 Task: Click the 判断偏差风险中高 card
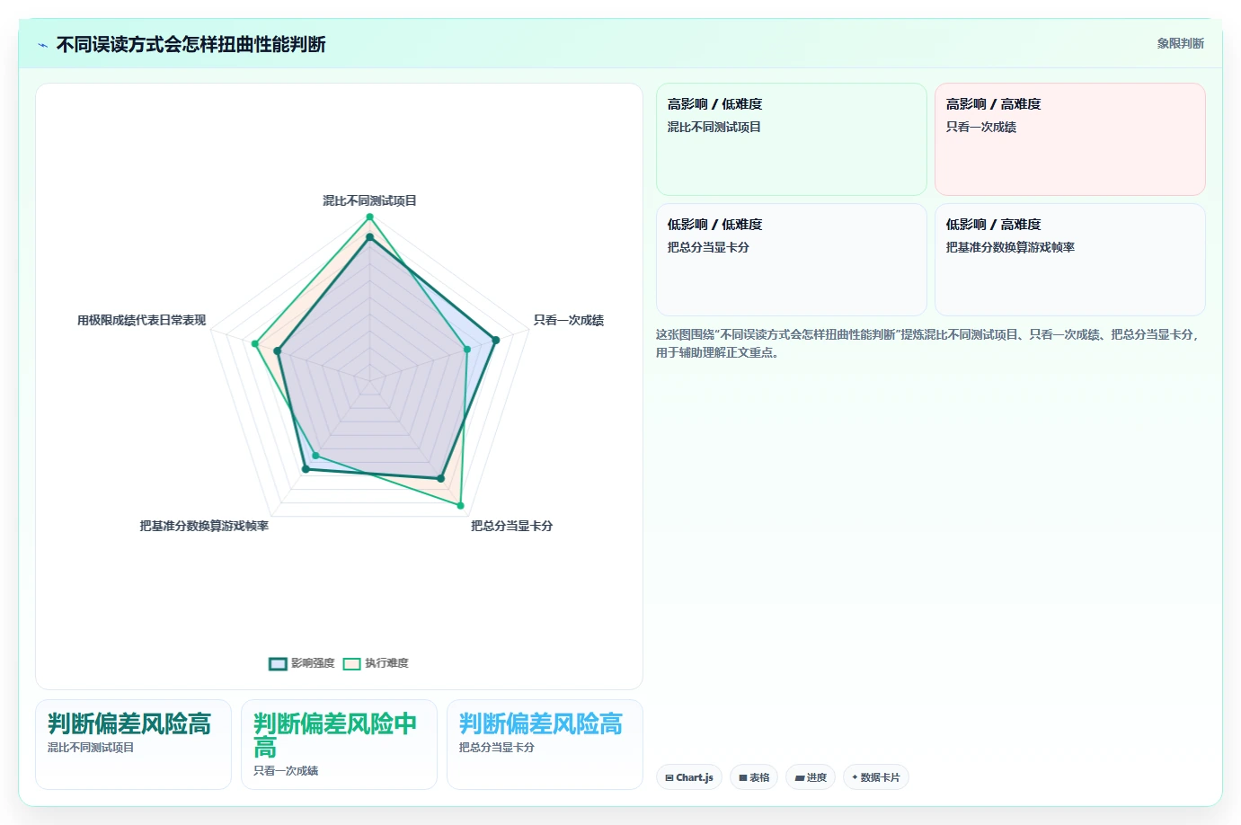[x=339, y=744]
